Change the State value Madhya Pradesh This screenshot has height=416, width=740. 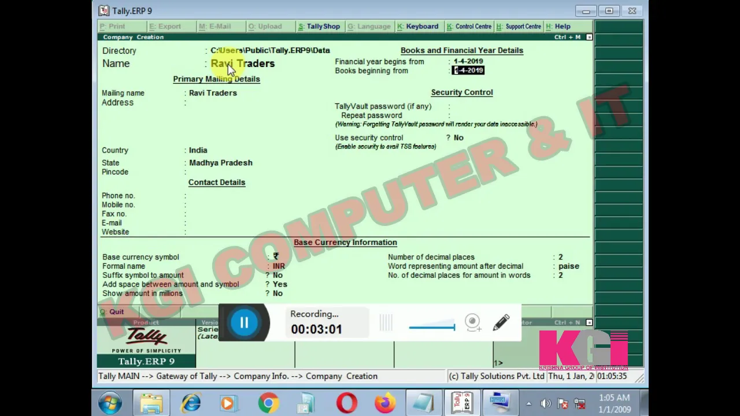click(x=221, y=163)
